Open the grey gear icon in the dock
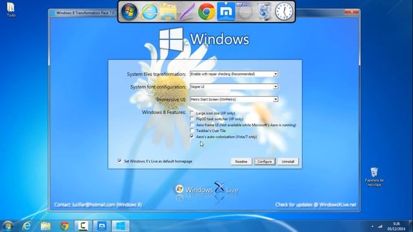 [x=245, y=12]
